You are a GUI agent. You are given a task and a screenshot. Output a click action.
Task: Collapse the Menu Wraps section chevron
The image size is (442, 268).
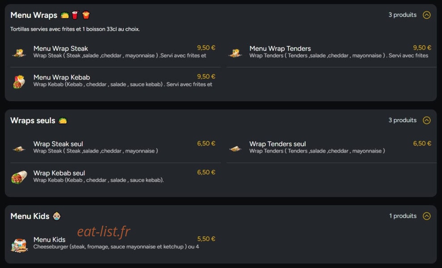pyautogui.click(x=426, y=15)
